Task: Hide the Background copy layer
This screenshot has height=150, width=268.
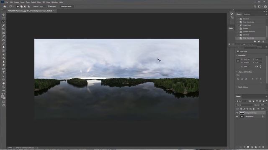Action: [237, 113]
